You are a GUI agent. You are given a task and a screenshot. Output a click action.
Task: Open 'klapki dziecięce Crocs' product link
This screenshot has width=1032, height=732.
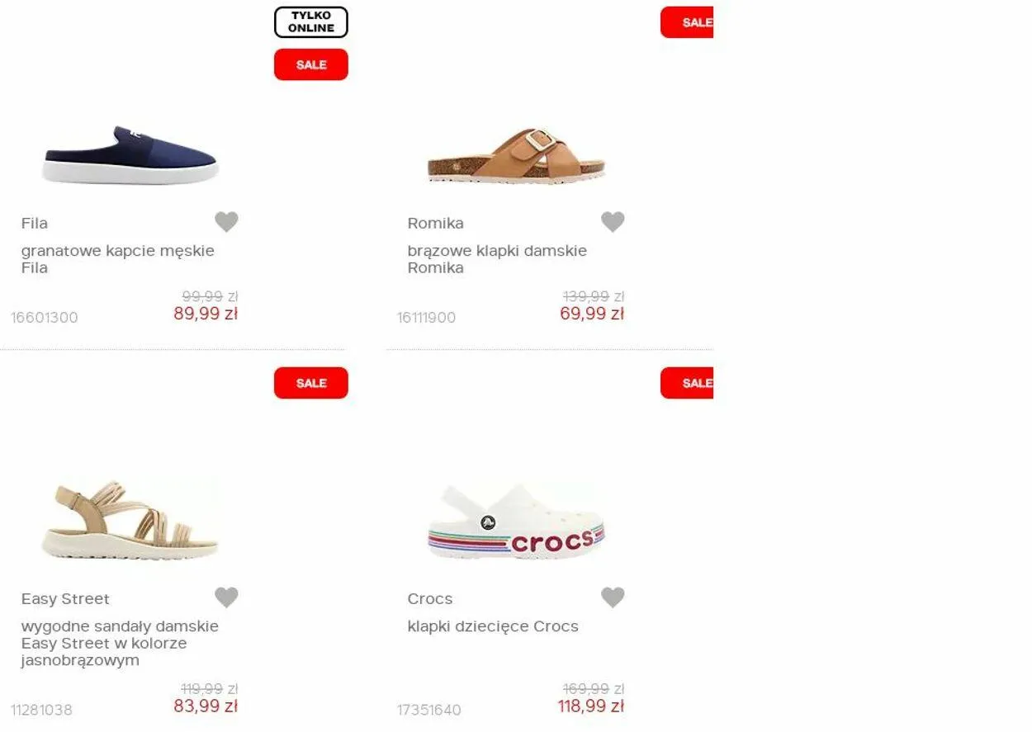tap(493, 626)
